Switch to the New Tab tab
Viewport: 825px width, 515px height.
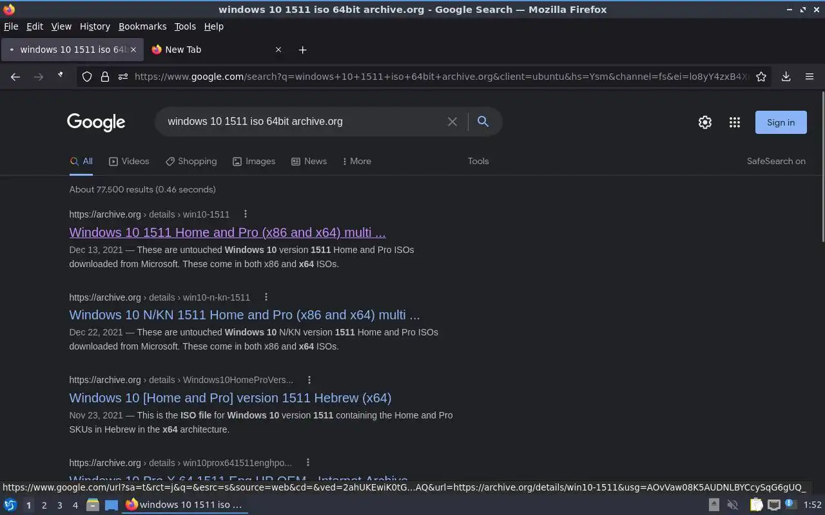click(217, 50)
